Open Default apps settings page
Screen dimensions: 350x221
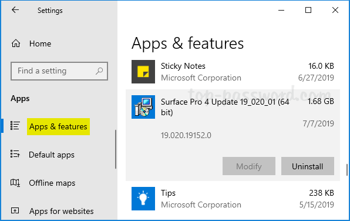(52, 155)
